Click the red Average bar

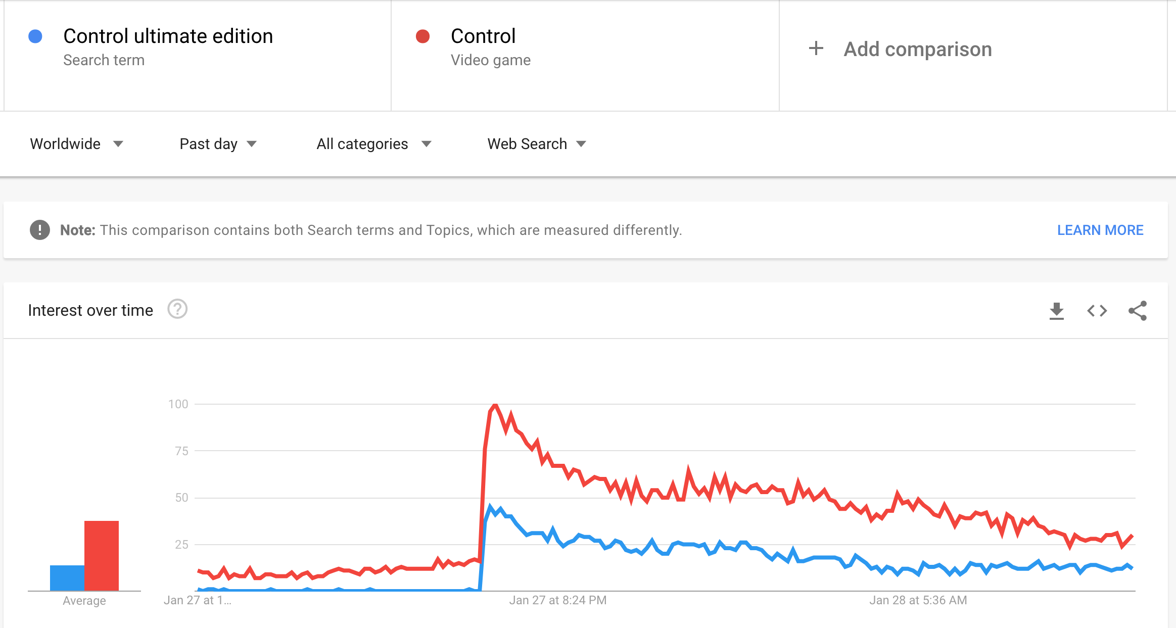pyautogui.click(x=102, y=556)
